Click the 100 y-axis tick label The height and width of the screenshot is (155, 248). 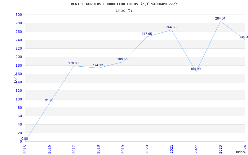point(19,99)
